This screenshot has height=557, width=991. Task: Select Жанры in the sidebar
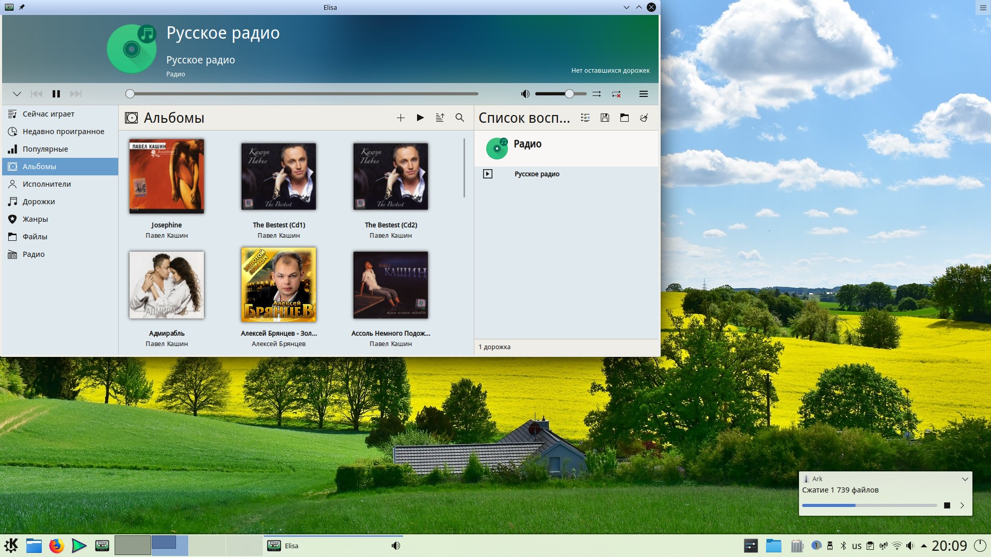(35, 219)
